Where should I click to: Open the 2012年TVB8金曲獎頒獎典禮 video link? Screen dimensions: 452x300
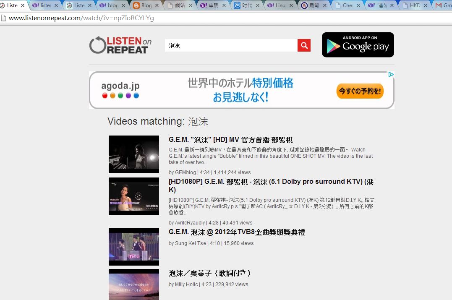click(x=237, y=232)
